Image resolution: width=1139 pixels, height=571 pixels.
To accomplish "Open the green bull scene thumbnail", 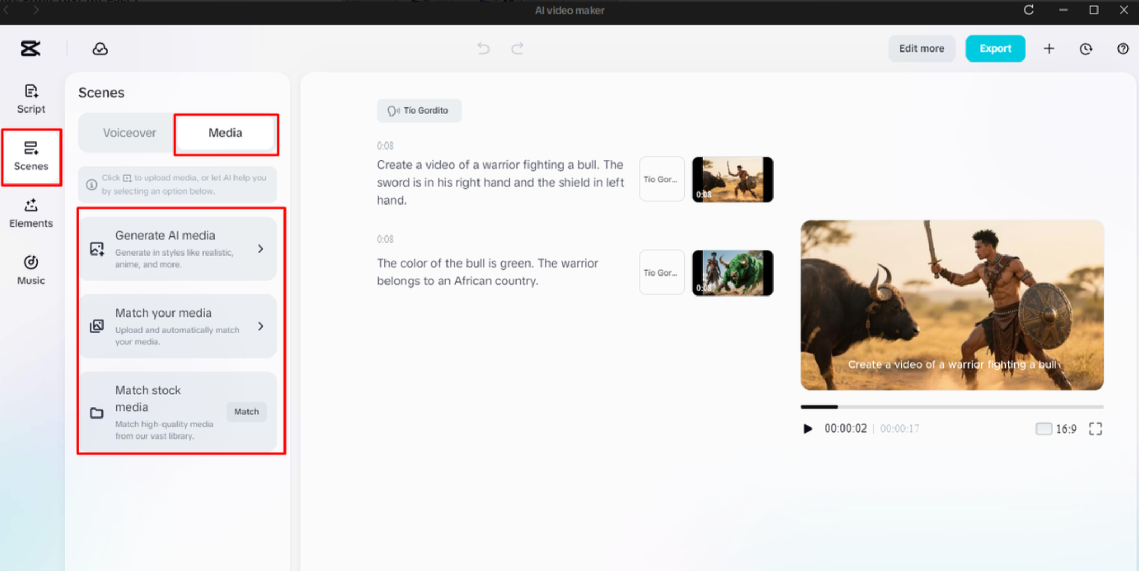I will point(732,272).
